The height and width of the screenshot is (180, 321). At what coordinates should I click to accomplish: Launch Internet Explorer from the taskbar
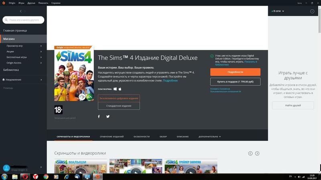point(67,177)
